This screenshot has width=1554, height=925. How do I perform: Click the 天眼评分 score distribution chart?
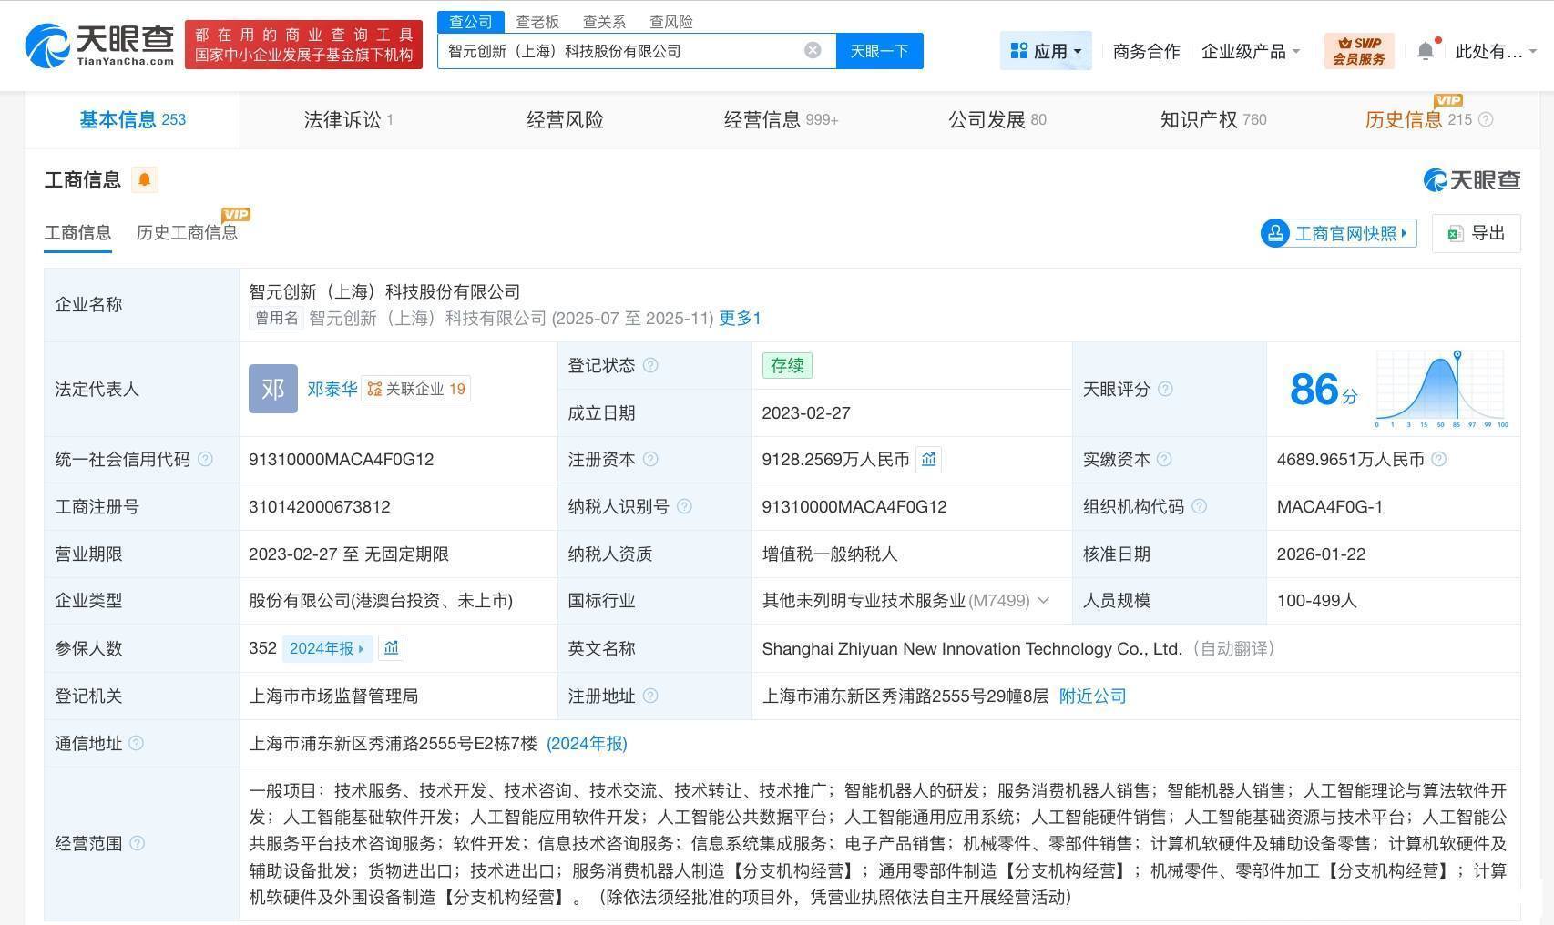pyautogui.click(x=1440, y=390)
